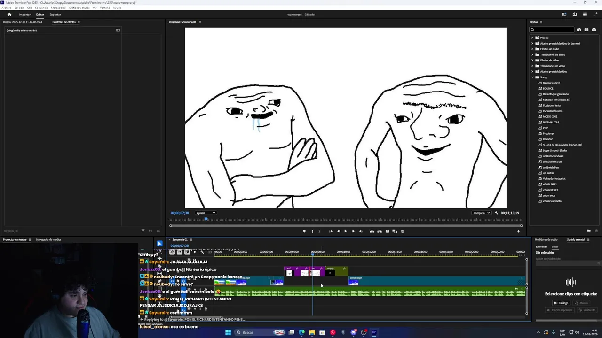
Task: Open the Medidores de audio tab
Action: click(x=546, y=239)
